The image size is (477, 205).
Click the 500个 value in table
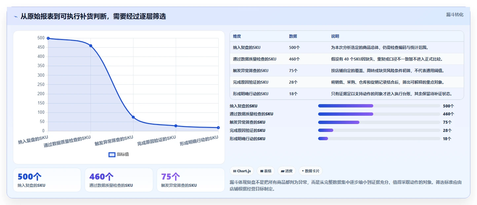click(294, 48)
